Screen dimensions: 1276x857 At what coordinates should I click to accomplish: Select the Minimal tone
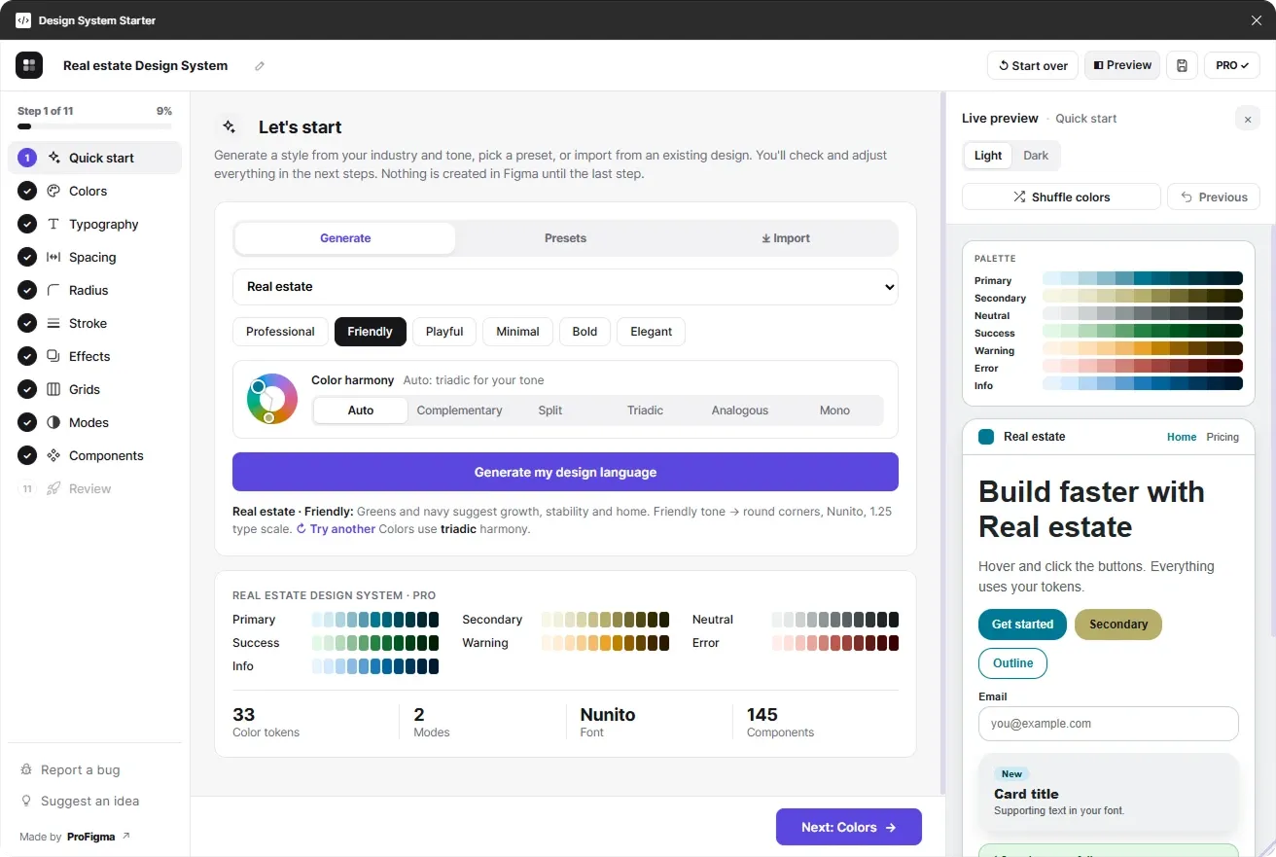[517, 332]
